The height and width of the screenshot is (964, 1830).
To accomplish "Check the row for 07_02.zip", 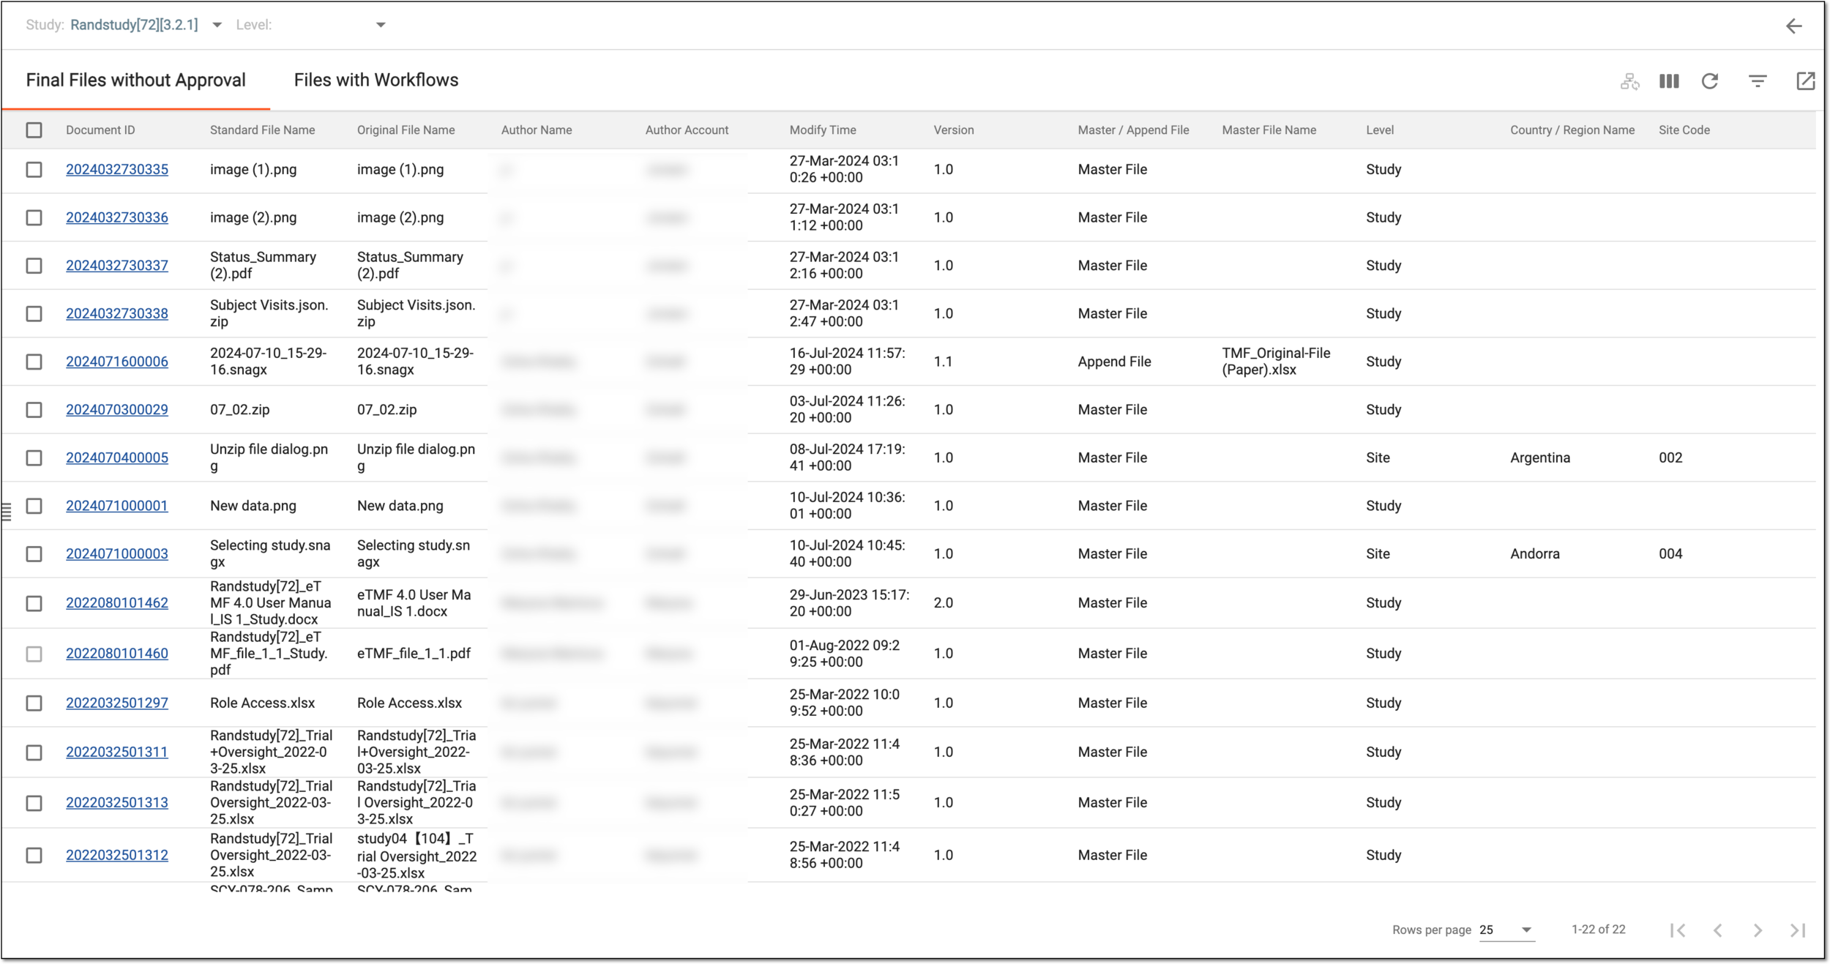I will pyautogui.click(x=34, y=410).
